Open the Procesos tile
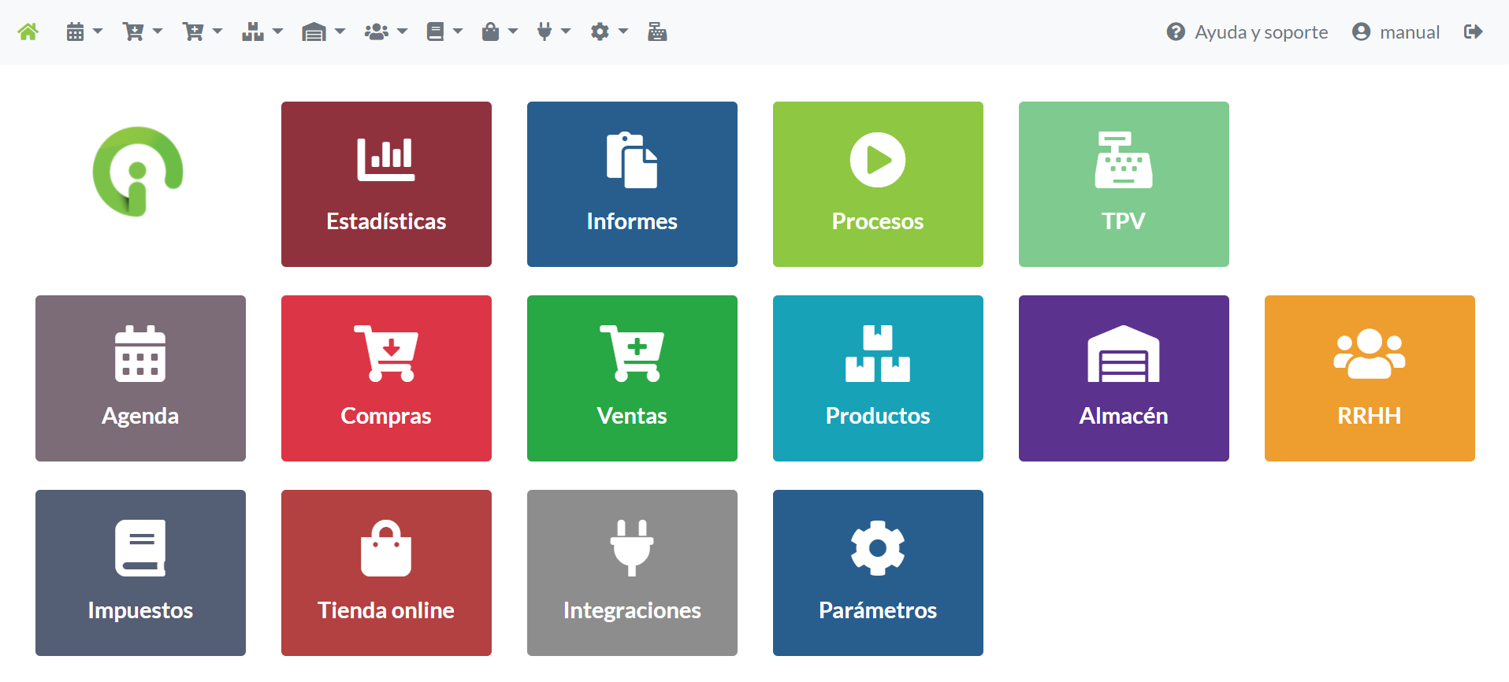 click(878, 184)
